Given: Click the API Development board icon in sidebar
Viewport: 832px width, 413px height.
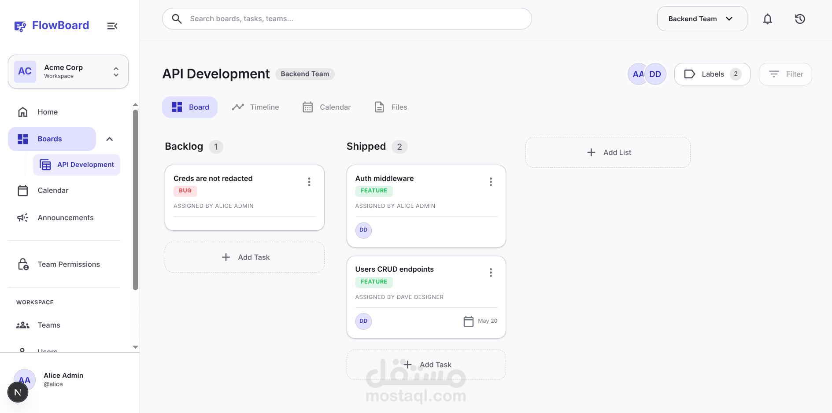Looking at the screenshot, I should coord(45,165).
